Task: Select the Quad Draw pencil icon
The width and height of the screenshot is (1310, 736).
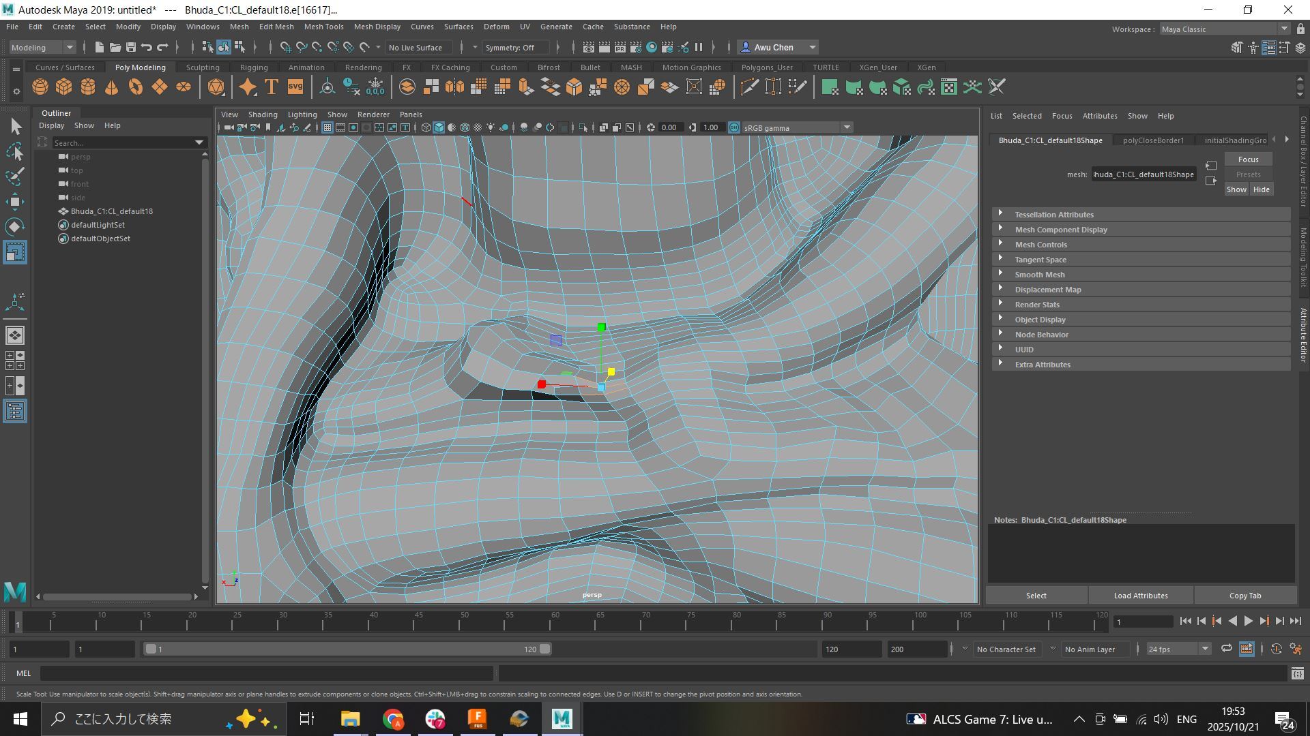Action: coord(797,87)
